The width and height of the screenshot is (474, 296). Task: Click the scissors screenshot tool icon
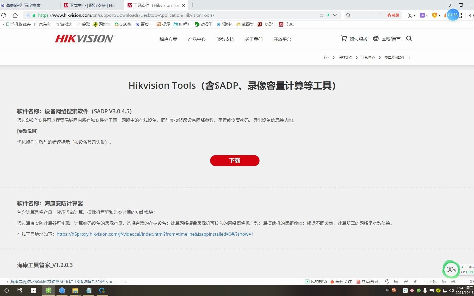410,15
